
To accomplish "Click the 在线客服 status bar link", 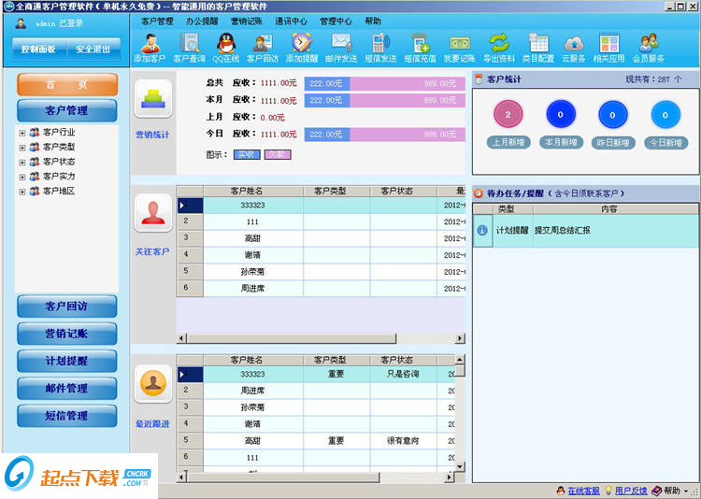I will [x=583, y=491].
